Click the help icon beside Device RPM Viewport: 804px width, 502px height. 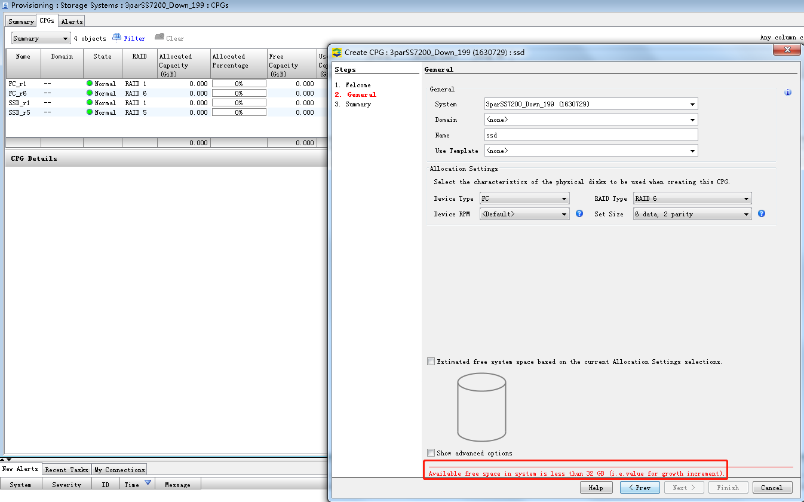point(579,213)
